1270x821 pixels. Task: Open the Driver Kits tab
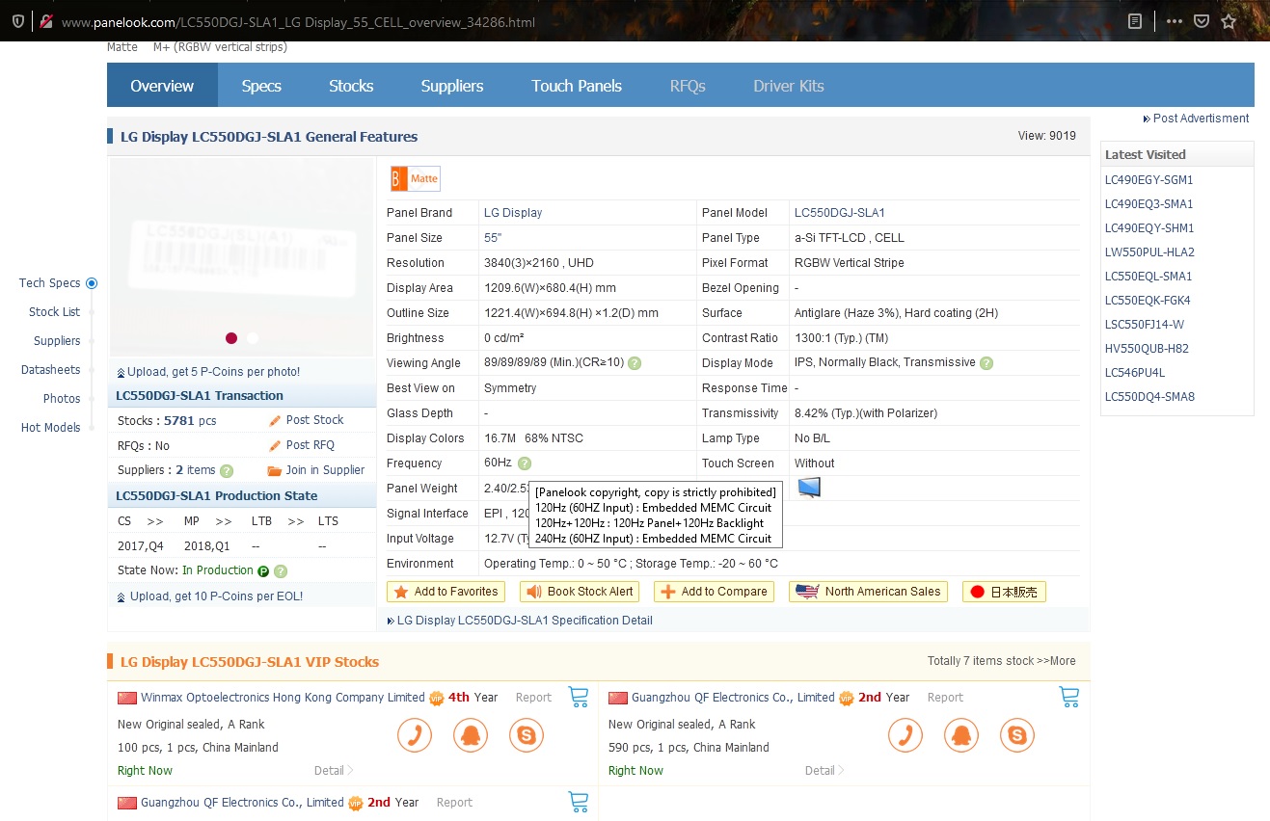tap(789, 86)
